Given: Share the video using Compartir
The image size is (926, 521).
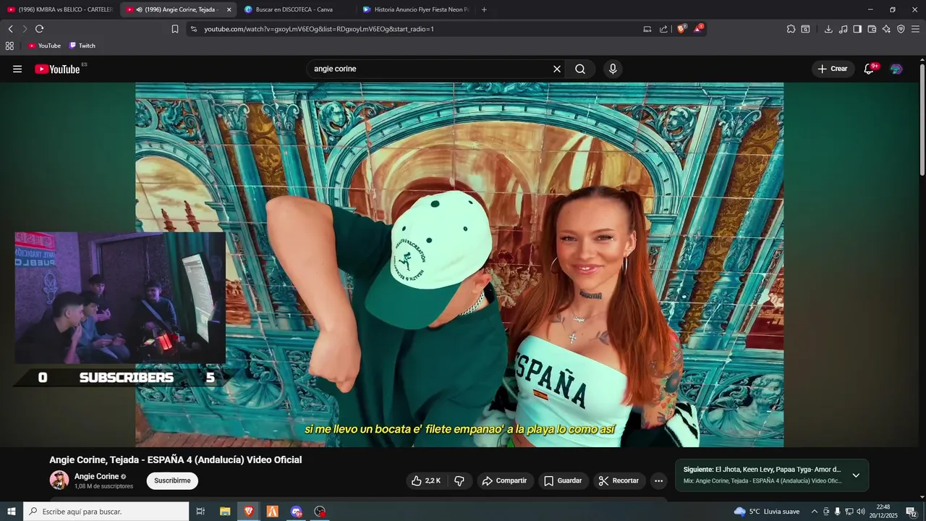Looking at the screenshot, I should 505,480.
